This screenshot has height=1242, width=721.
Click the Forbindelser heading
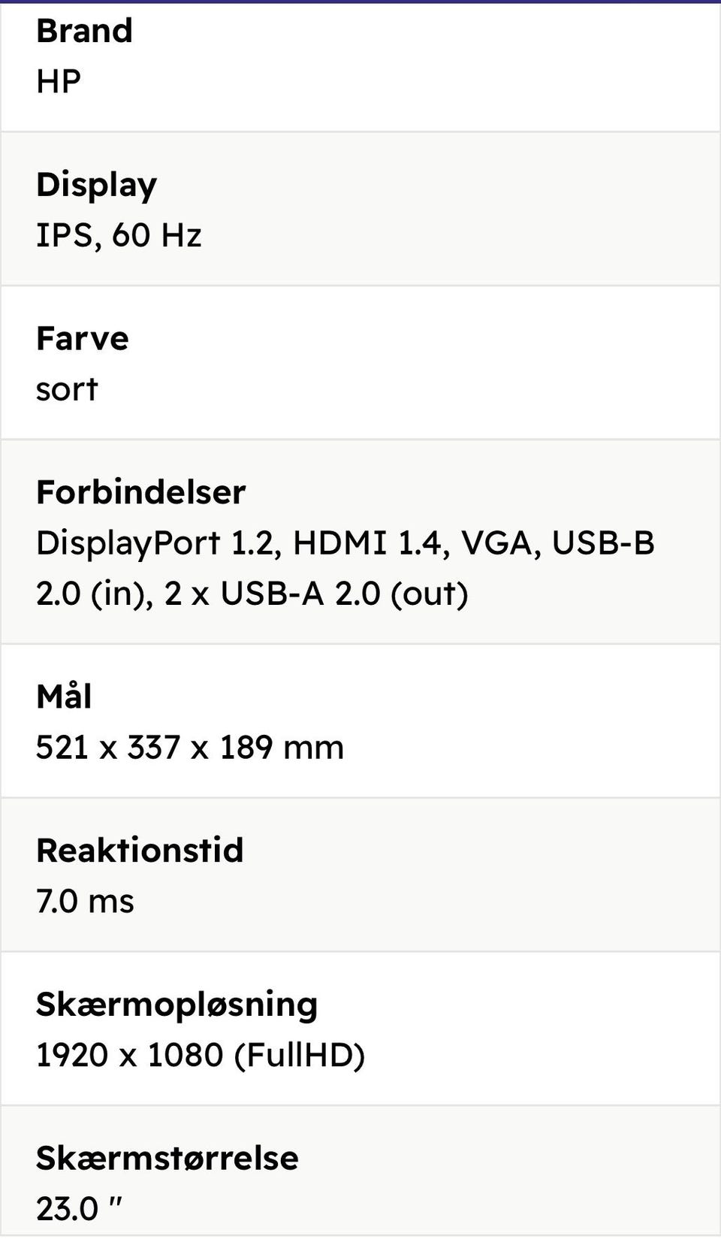pyautogui.click(x=140, y=492)
